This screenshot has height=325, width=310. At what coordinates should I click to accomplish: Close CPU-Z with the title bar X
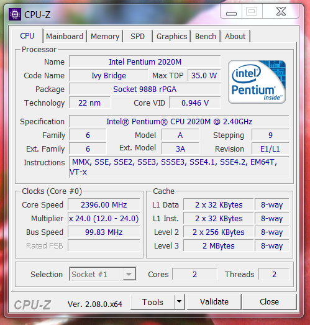281,12
